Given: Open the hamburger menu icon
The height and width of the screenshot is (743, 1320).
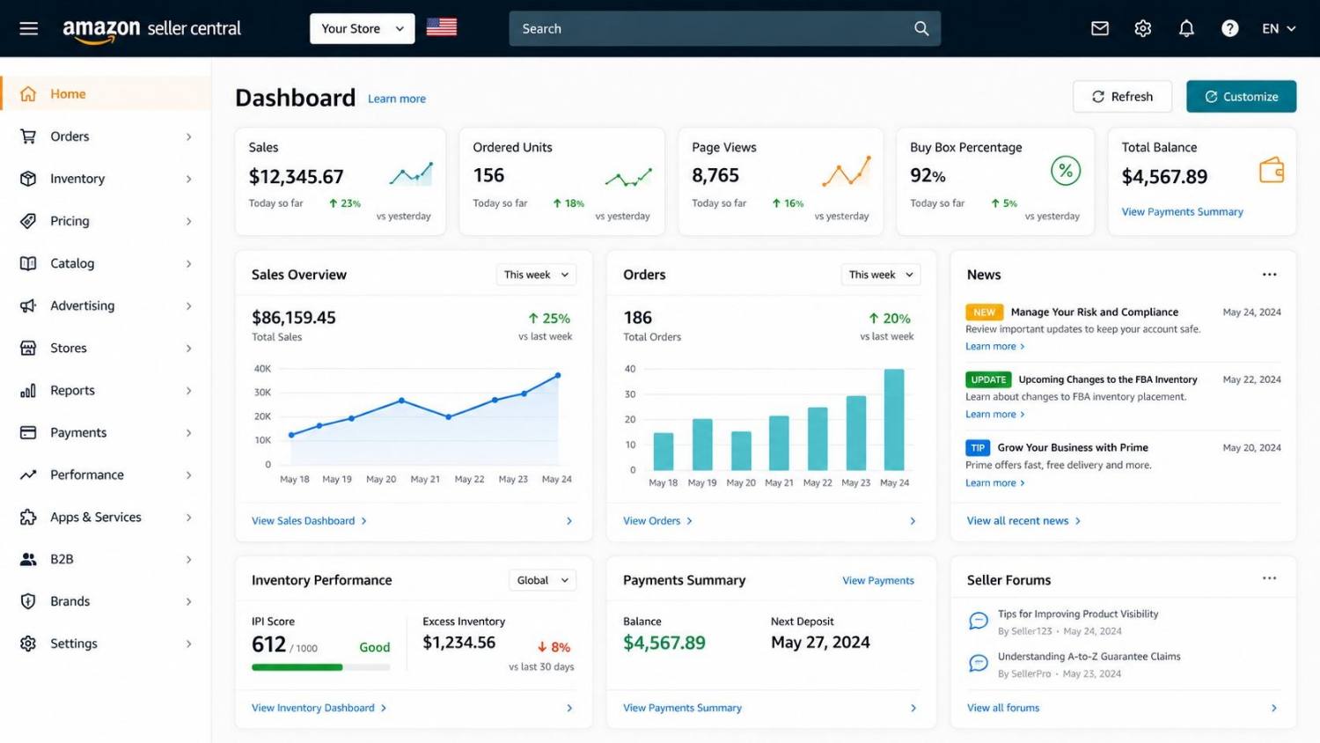Looking at the screenshot, I should click(x=29, y=28).
